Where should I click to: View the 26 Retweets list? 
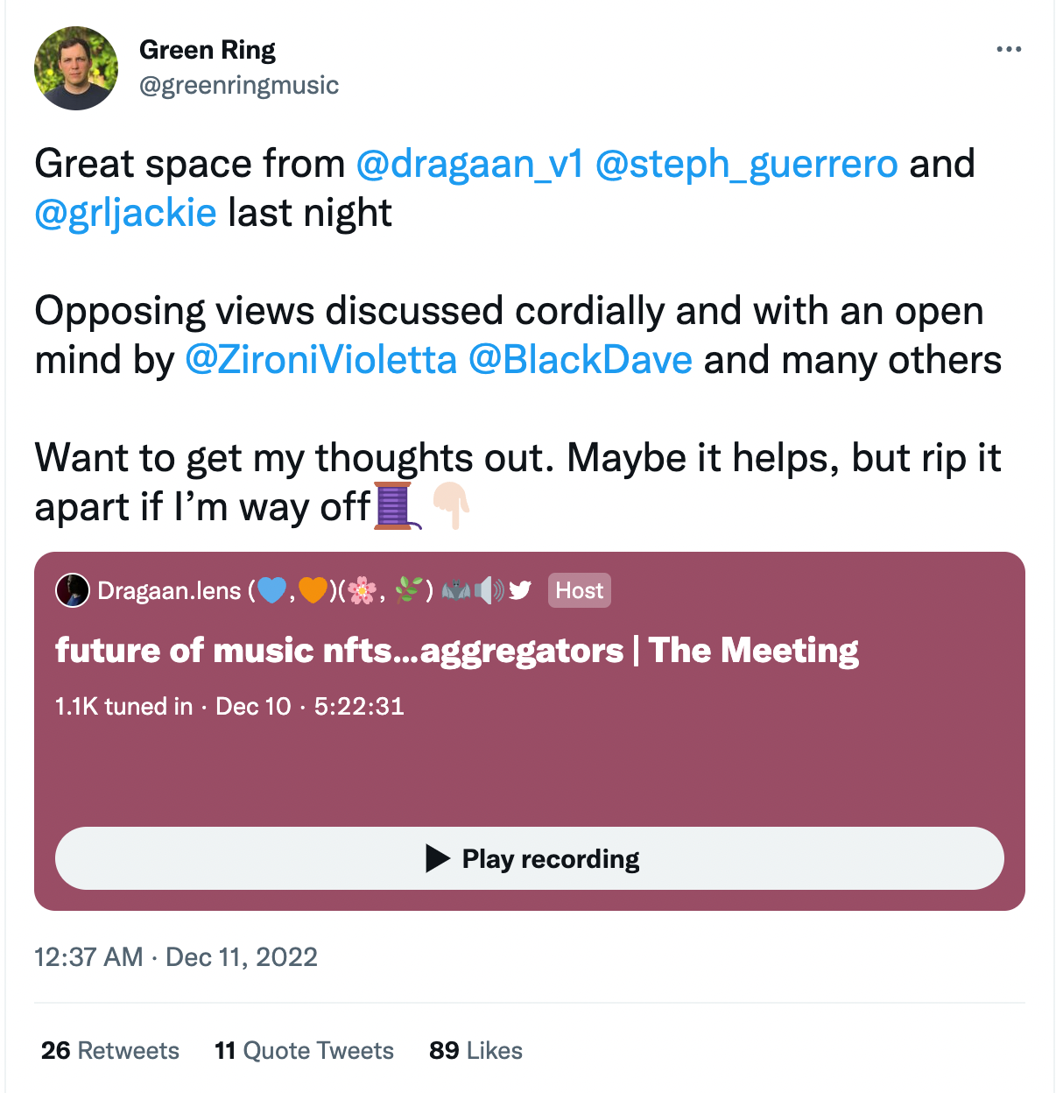(109, 1050)
